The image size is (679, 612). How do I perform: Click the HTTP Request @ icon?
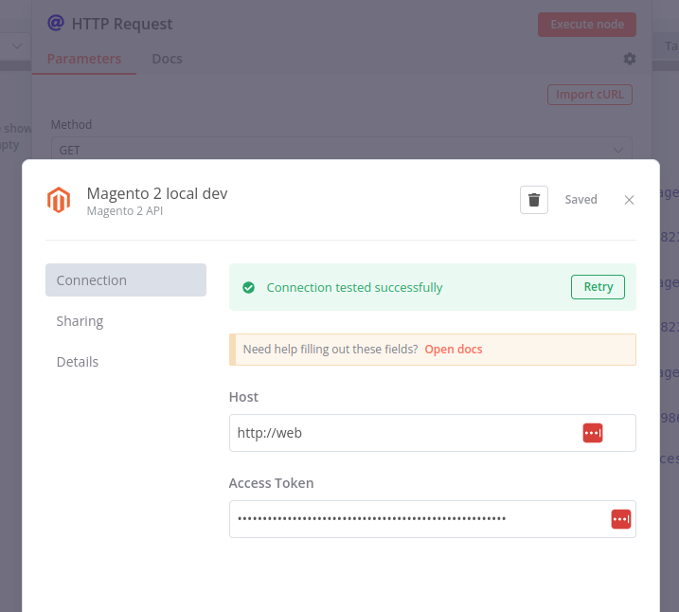coord(56,23)
